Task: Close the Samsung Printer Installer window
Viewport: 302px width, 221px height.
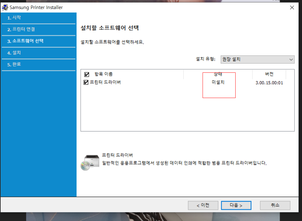Action: [292, 7]
